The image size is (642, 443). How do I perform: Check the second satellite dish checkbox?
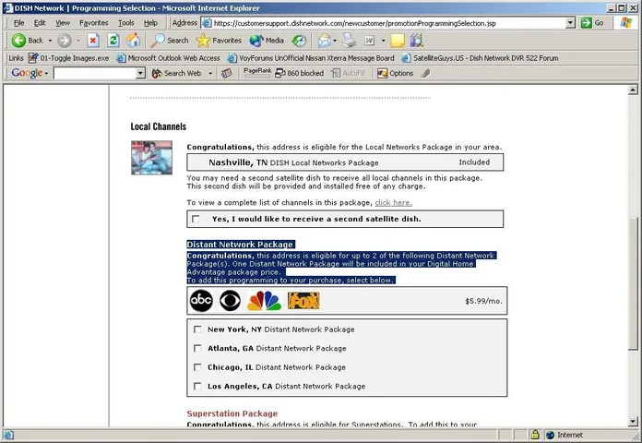coord(196,219)
